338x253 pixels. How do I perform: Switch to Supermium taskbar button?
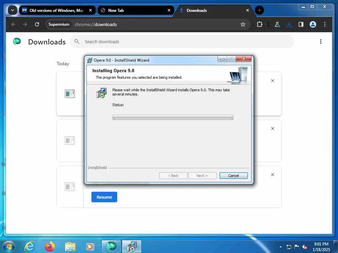[111, 246]
